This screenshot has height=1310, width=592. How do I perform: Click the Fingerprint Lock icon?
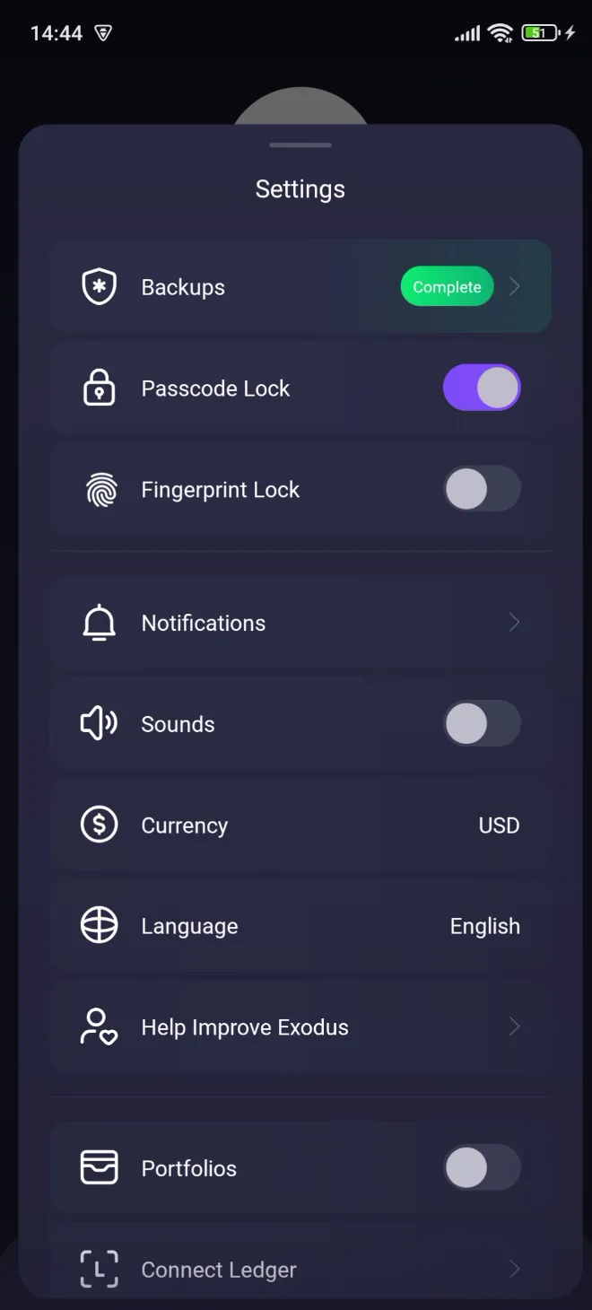click(99, 489)
